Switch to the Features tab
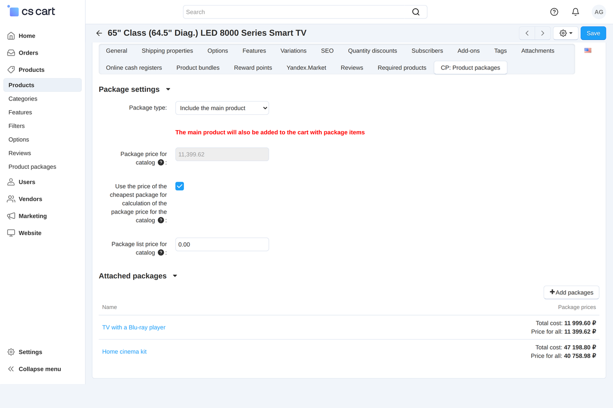 click(x=254, y=51)
